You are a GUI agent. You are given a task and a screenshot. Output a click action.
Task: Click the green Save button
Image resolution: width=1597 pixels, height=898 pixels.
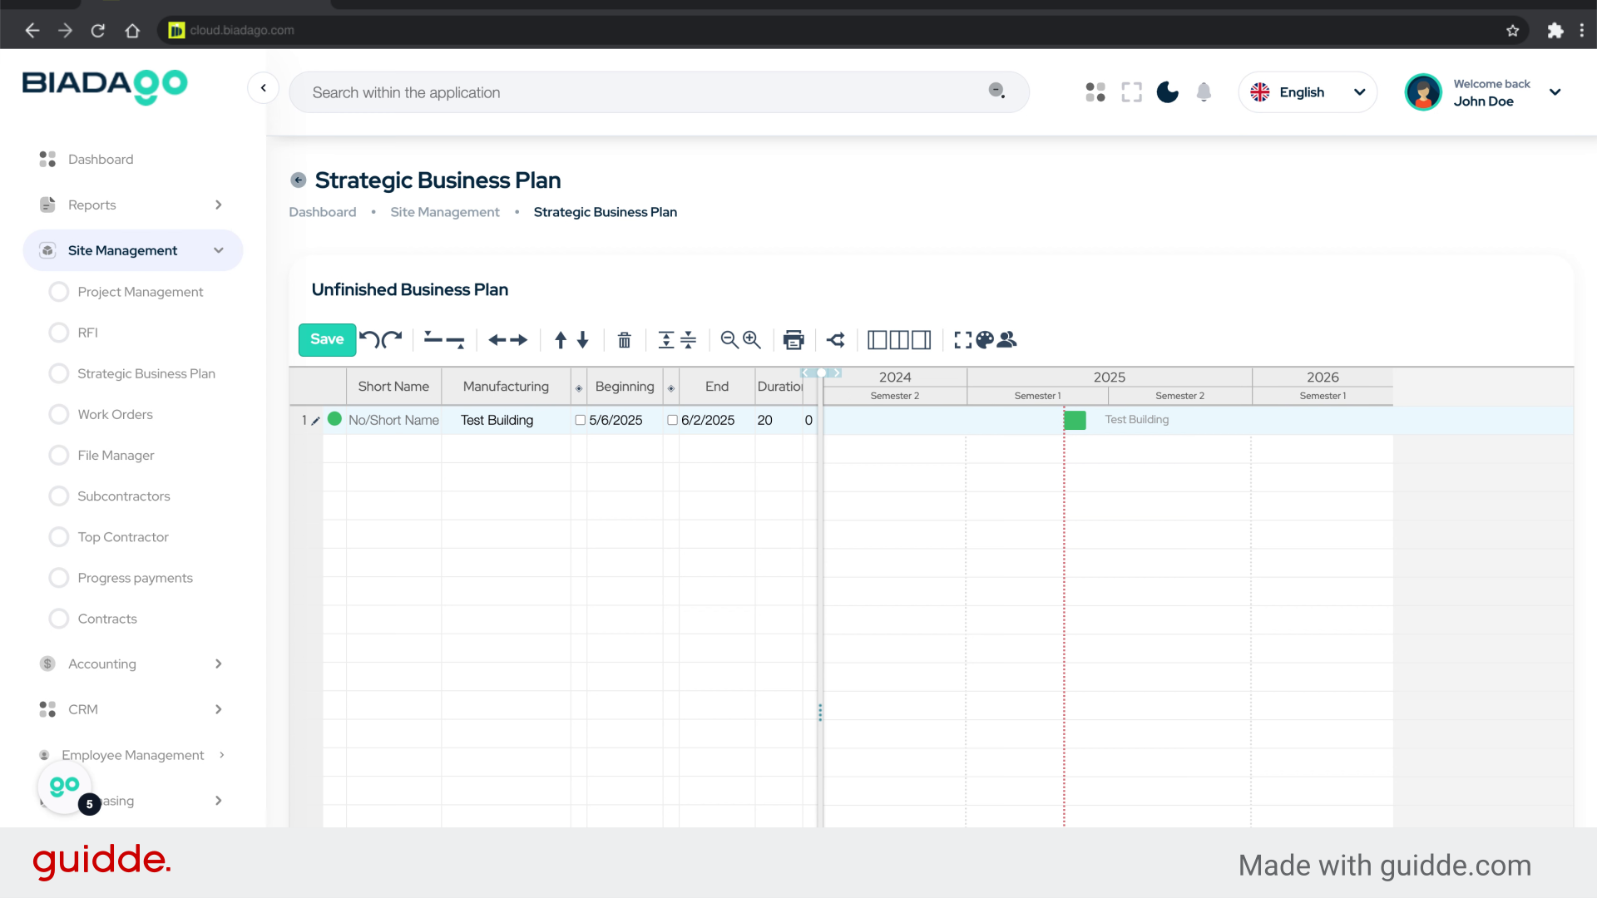tap(327, 339)
